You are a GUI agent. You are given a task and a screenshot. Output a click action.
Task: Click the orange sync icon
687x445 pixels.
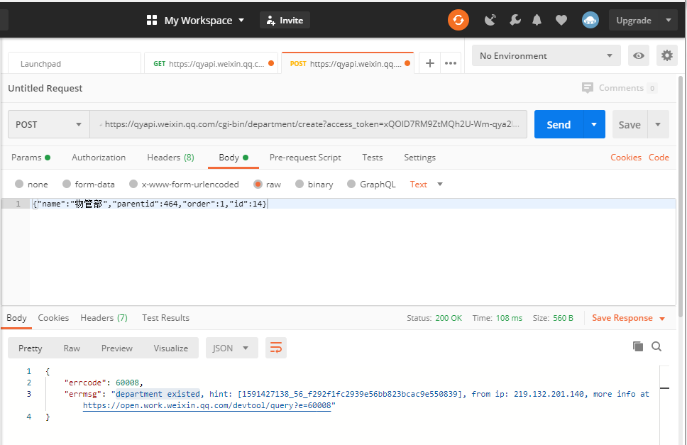click(458, 20)
